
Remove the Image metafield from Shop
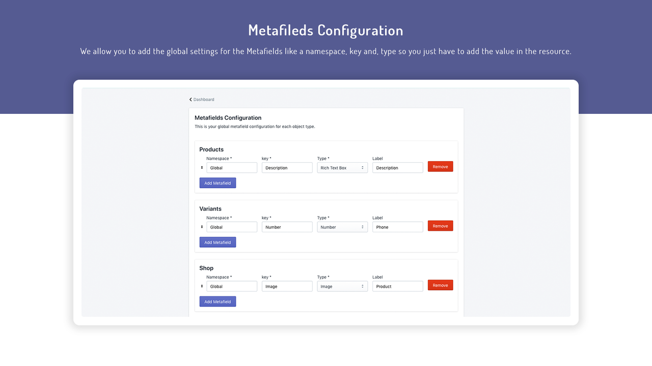pyautogui.click(x=440, y=285)
